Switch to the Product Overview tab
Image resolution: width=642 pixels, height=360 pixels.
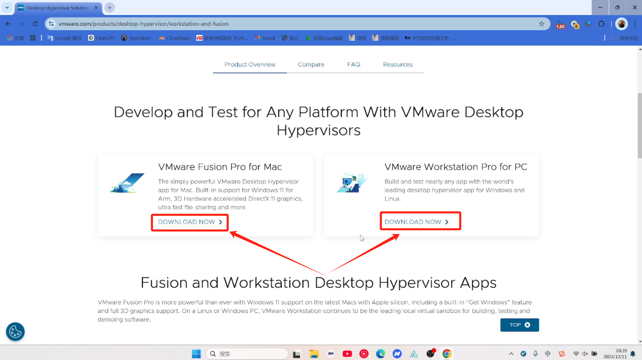(250, 64)
